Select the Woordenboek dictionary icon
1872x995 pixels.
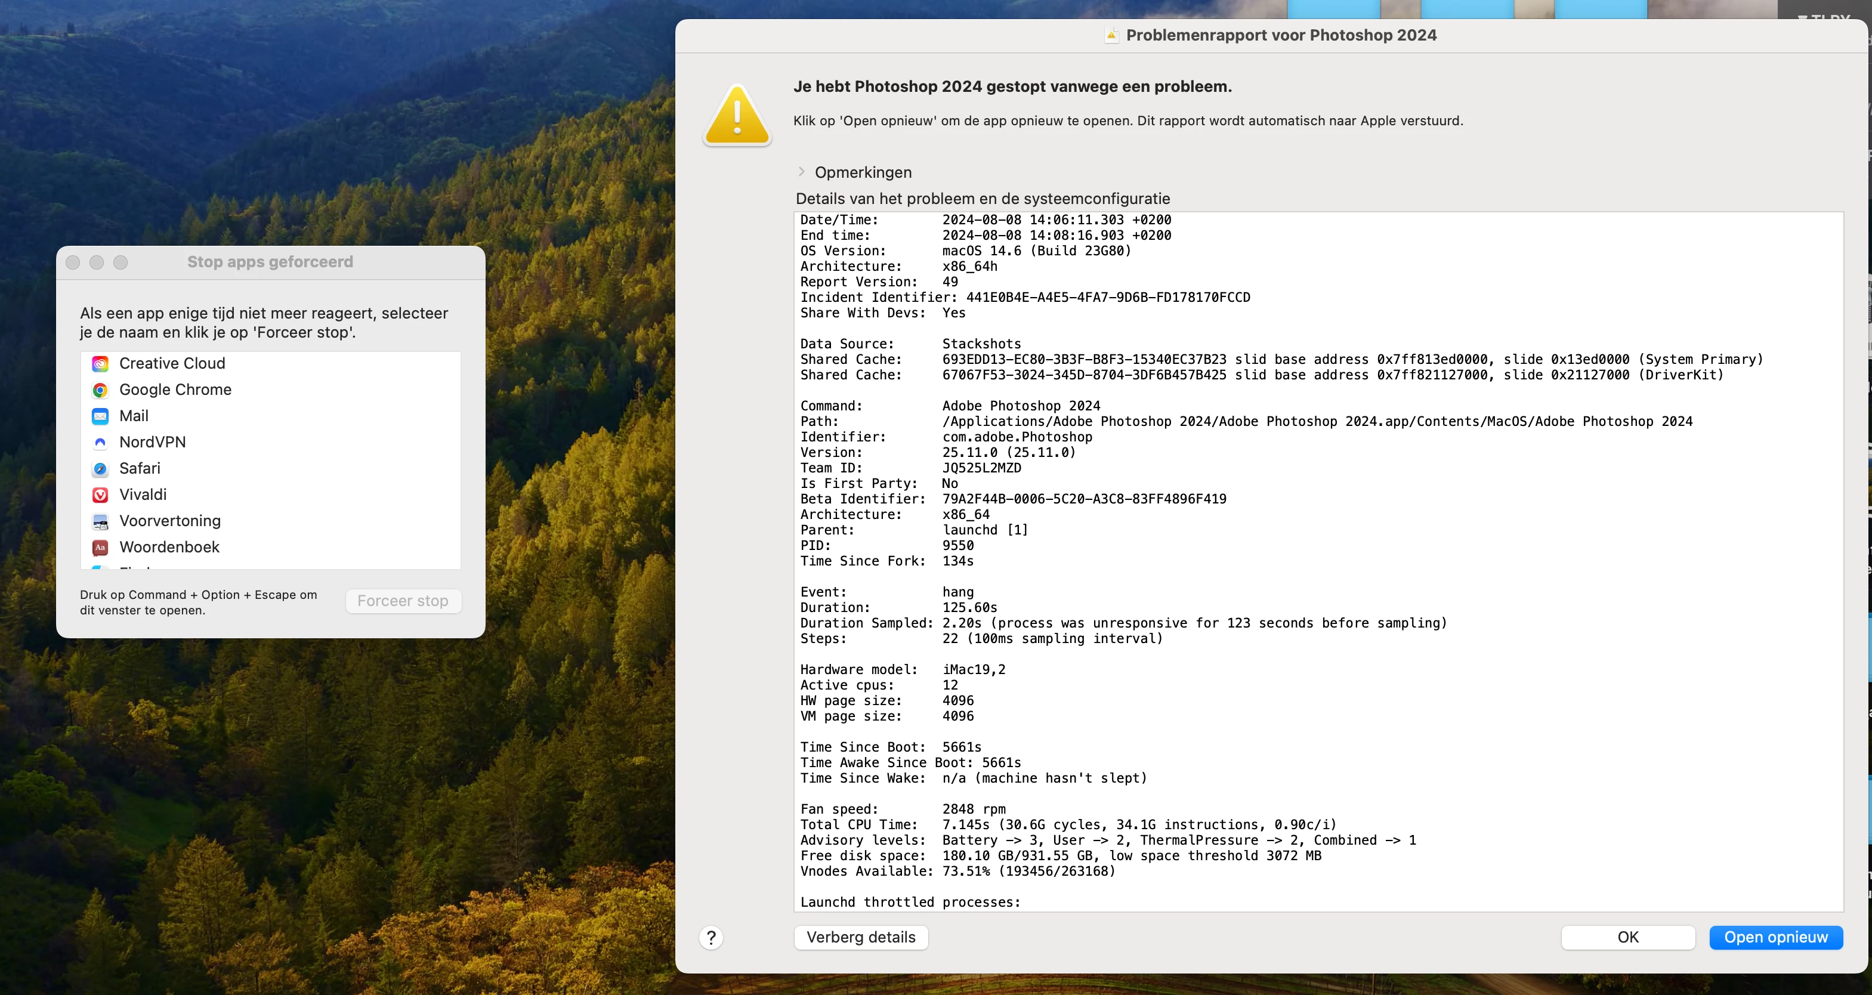coord(100,547)
